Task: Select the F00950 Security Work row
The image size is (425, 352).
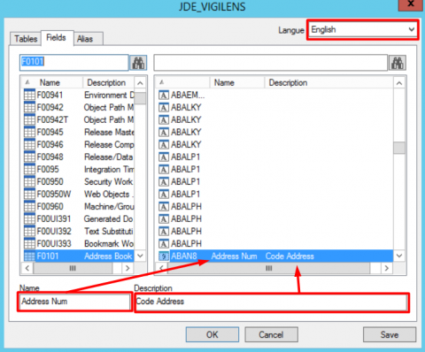Action: [79, 181]
